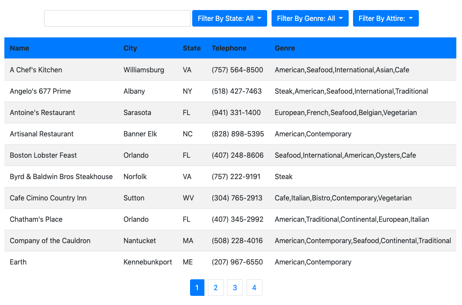
Task: Click genre list for Angelo's 677 Prime
Action: [351, 91]
